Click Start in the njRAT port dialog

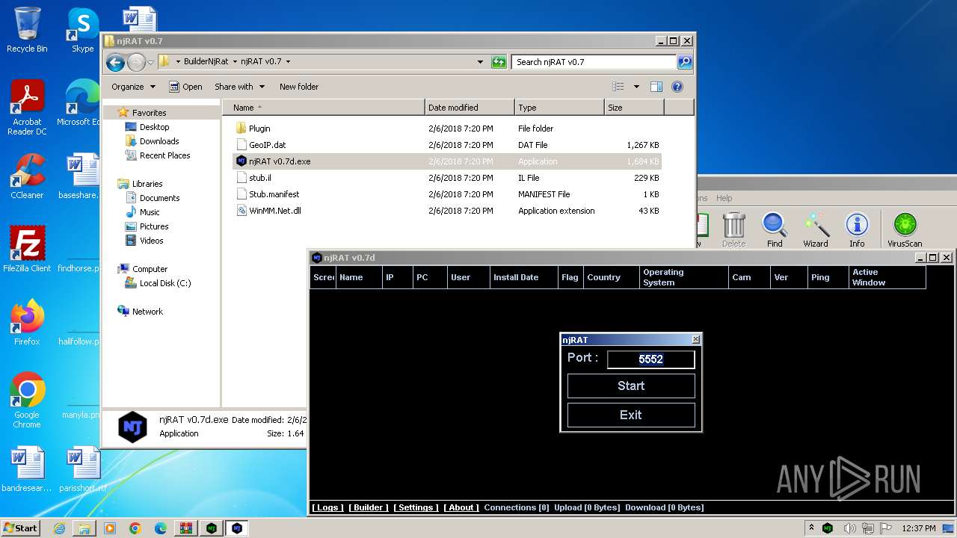pyautogui.click(x=631, y=386)
